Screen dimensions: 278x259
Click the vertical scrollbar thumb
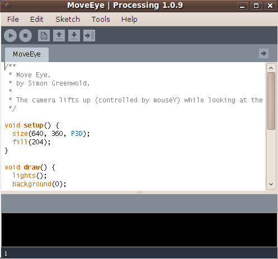[x=271, y=101]
